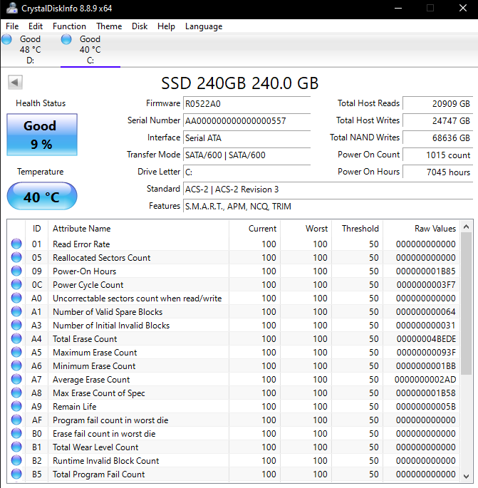Screen dimensions: 478x488
Task: Select Total Erase Count raw value 00000004BEDE
Action: 426,338
